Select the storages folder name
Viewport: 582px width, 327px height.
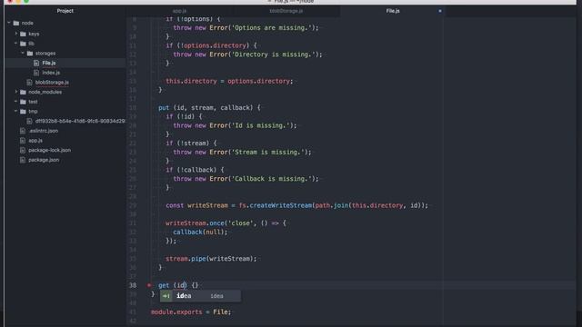coord(45,54)
